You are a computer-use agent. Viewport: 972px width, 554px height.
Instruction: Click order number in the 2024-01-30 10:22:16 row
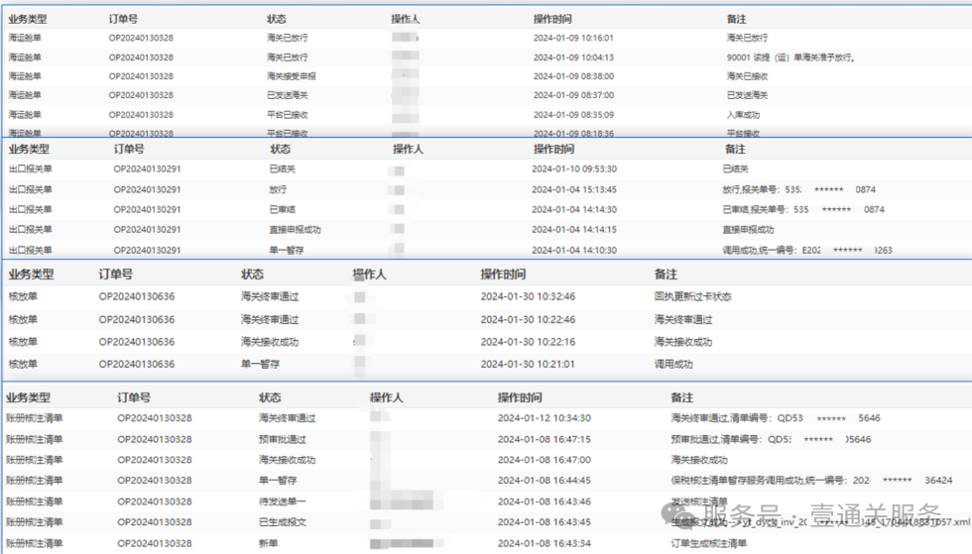pos(137,342)
